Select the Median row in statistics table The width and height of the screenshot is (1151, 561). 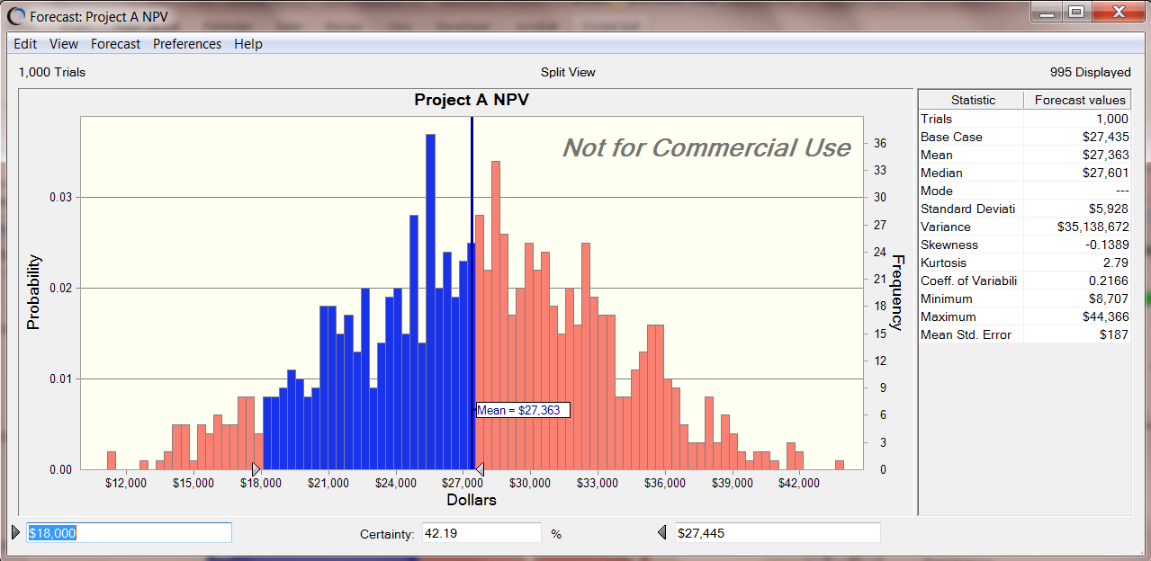(1024, 173)
